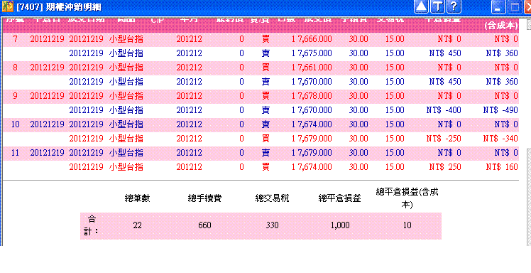Click the net total value 10

tap(407, 225)
